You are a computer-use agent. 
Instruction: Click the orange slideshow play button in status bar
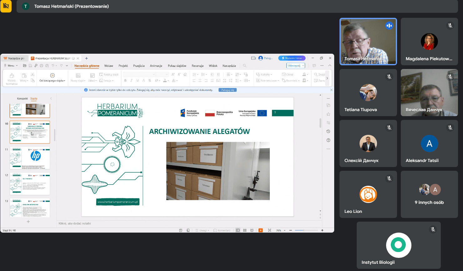click(260, 230)
